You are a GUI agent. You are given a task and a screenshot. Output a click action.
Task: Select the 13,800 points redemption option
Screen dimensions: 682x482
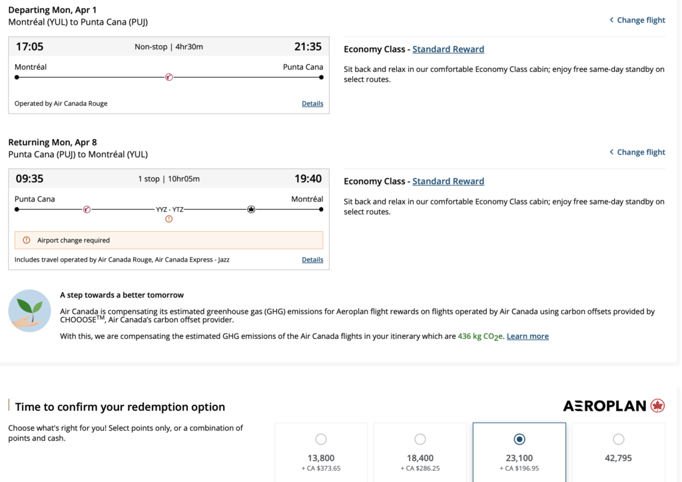click(321, 439)
